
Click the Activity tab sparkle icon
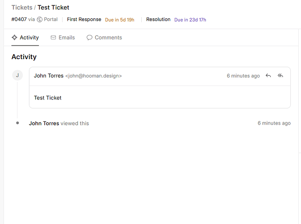(x=14, y=37)
